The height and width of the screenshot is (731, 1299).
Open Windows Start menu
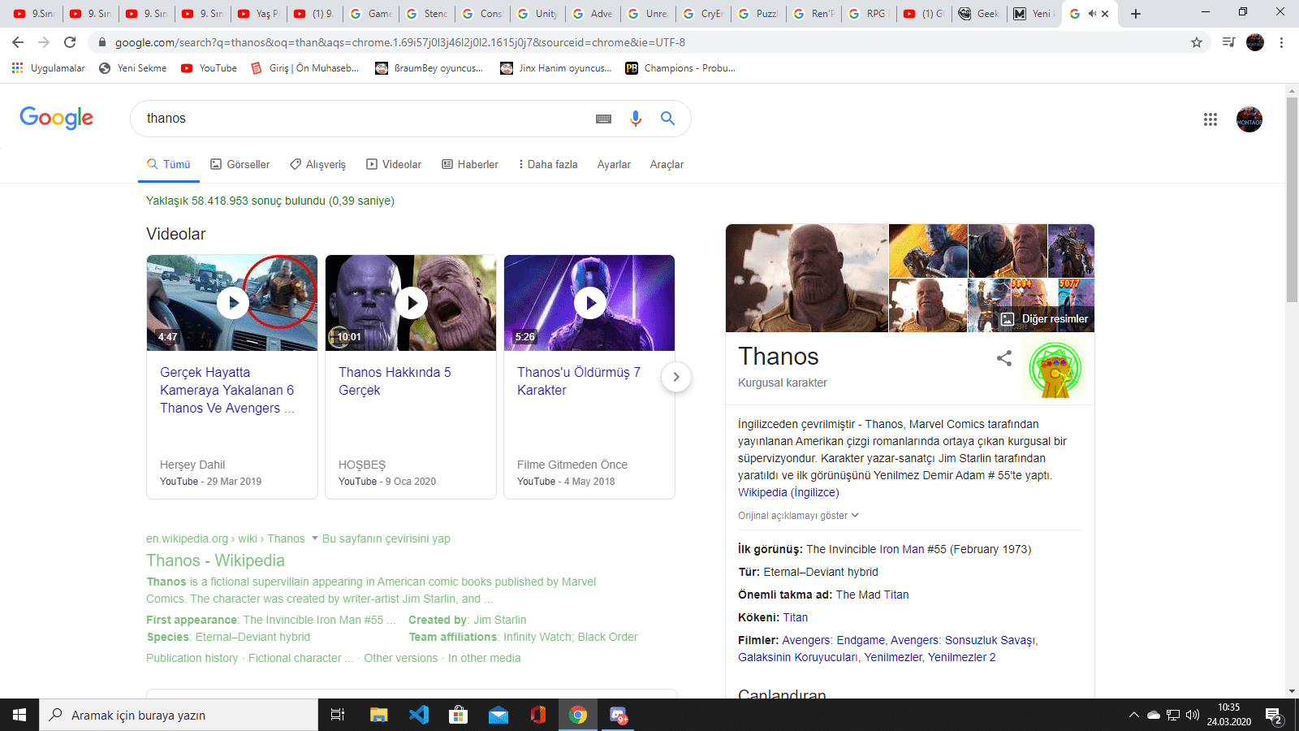pyautogui.click(x=19, y=715)
